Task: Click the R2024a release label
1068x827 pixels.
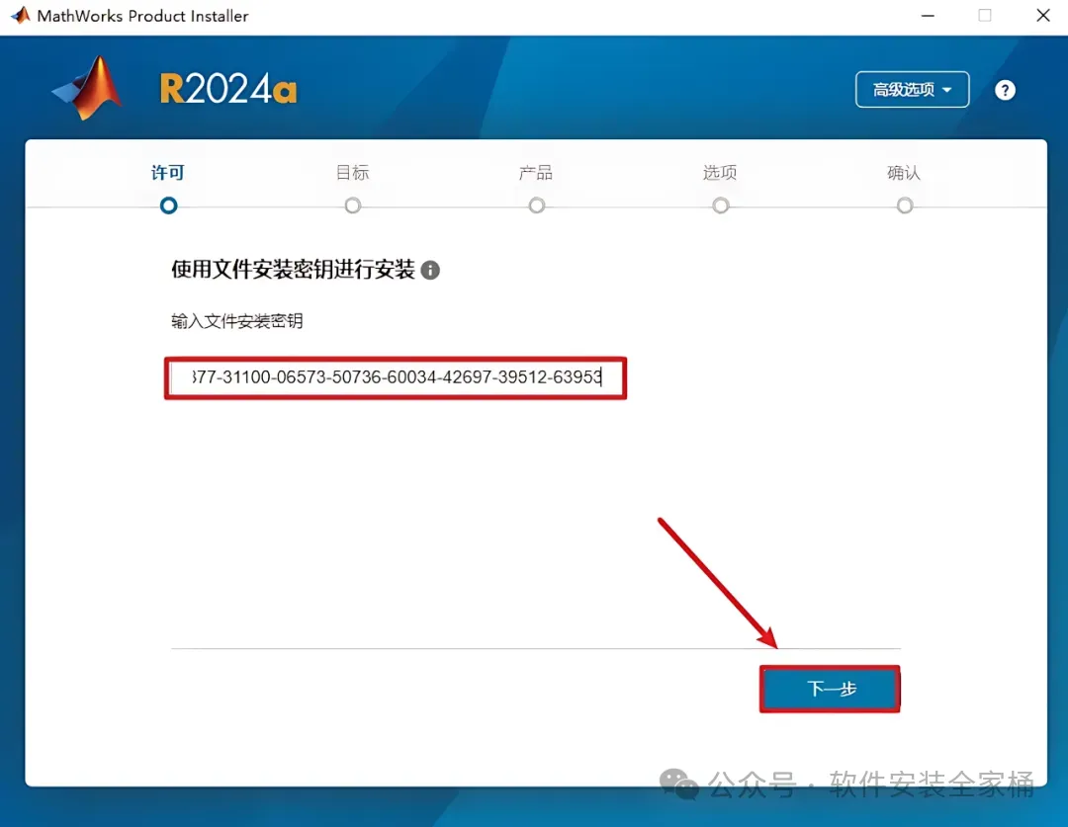Action: click(x=228, y=89)
